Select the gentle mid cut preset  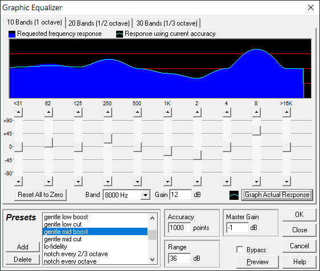click(x=95, y=239)
